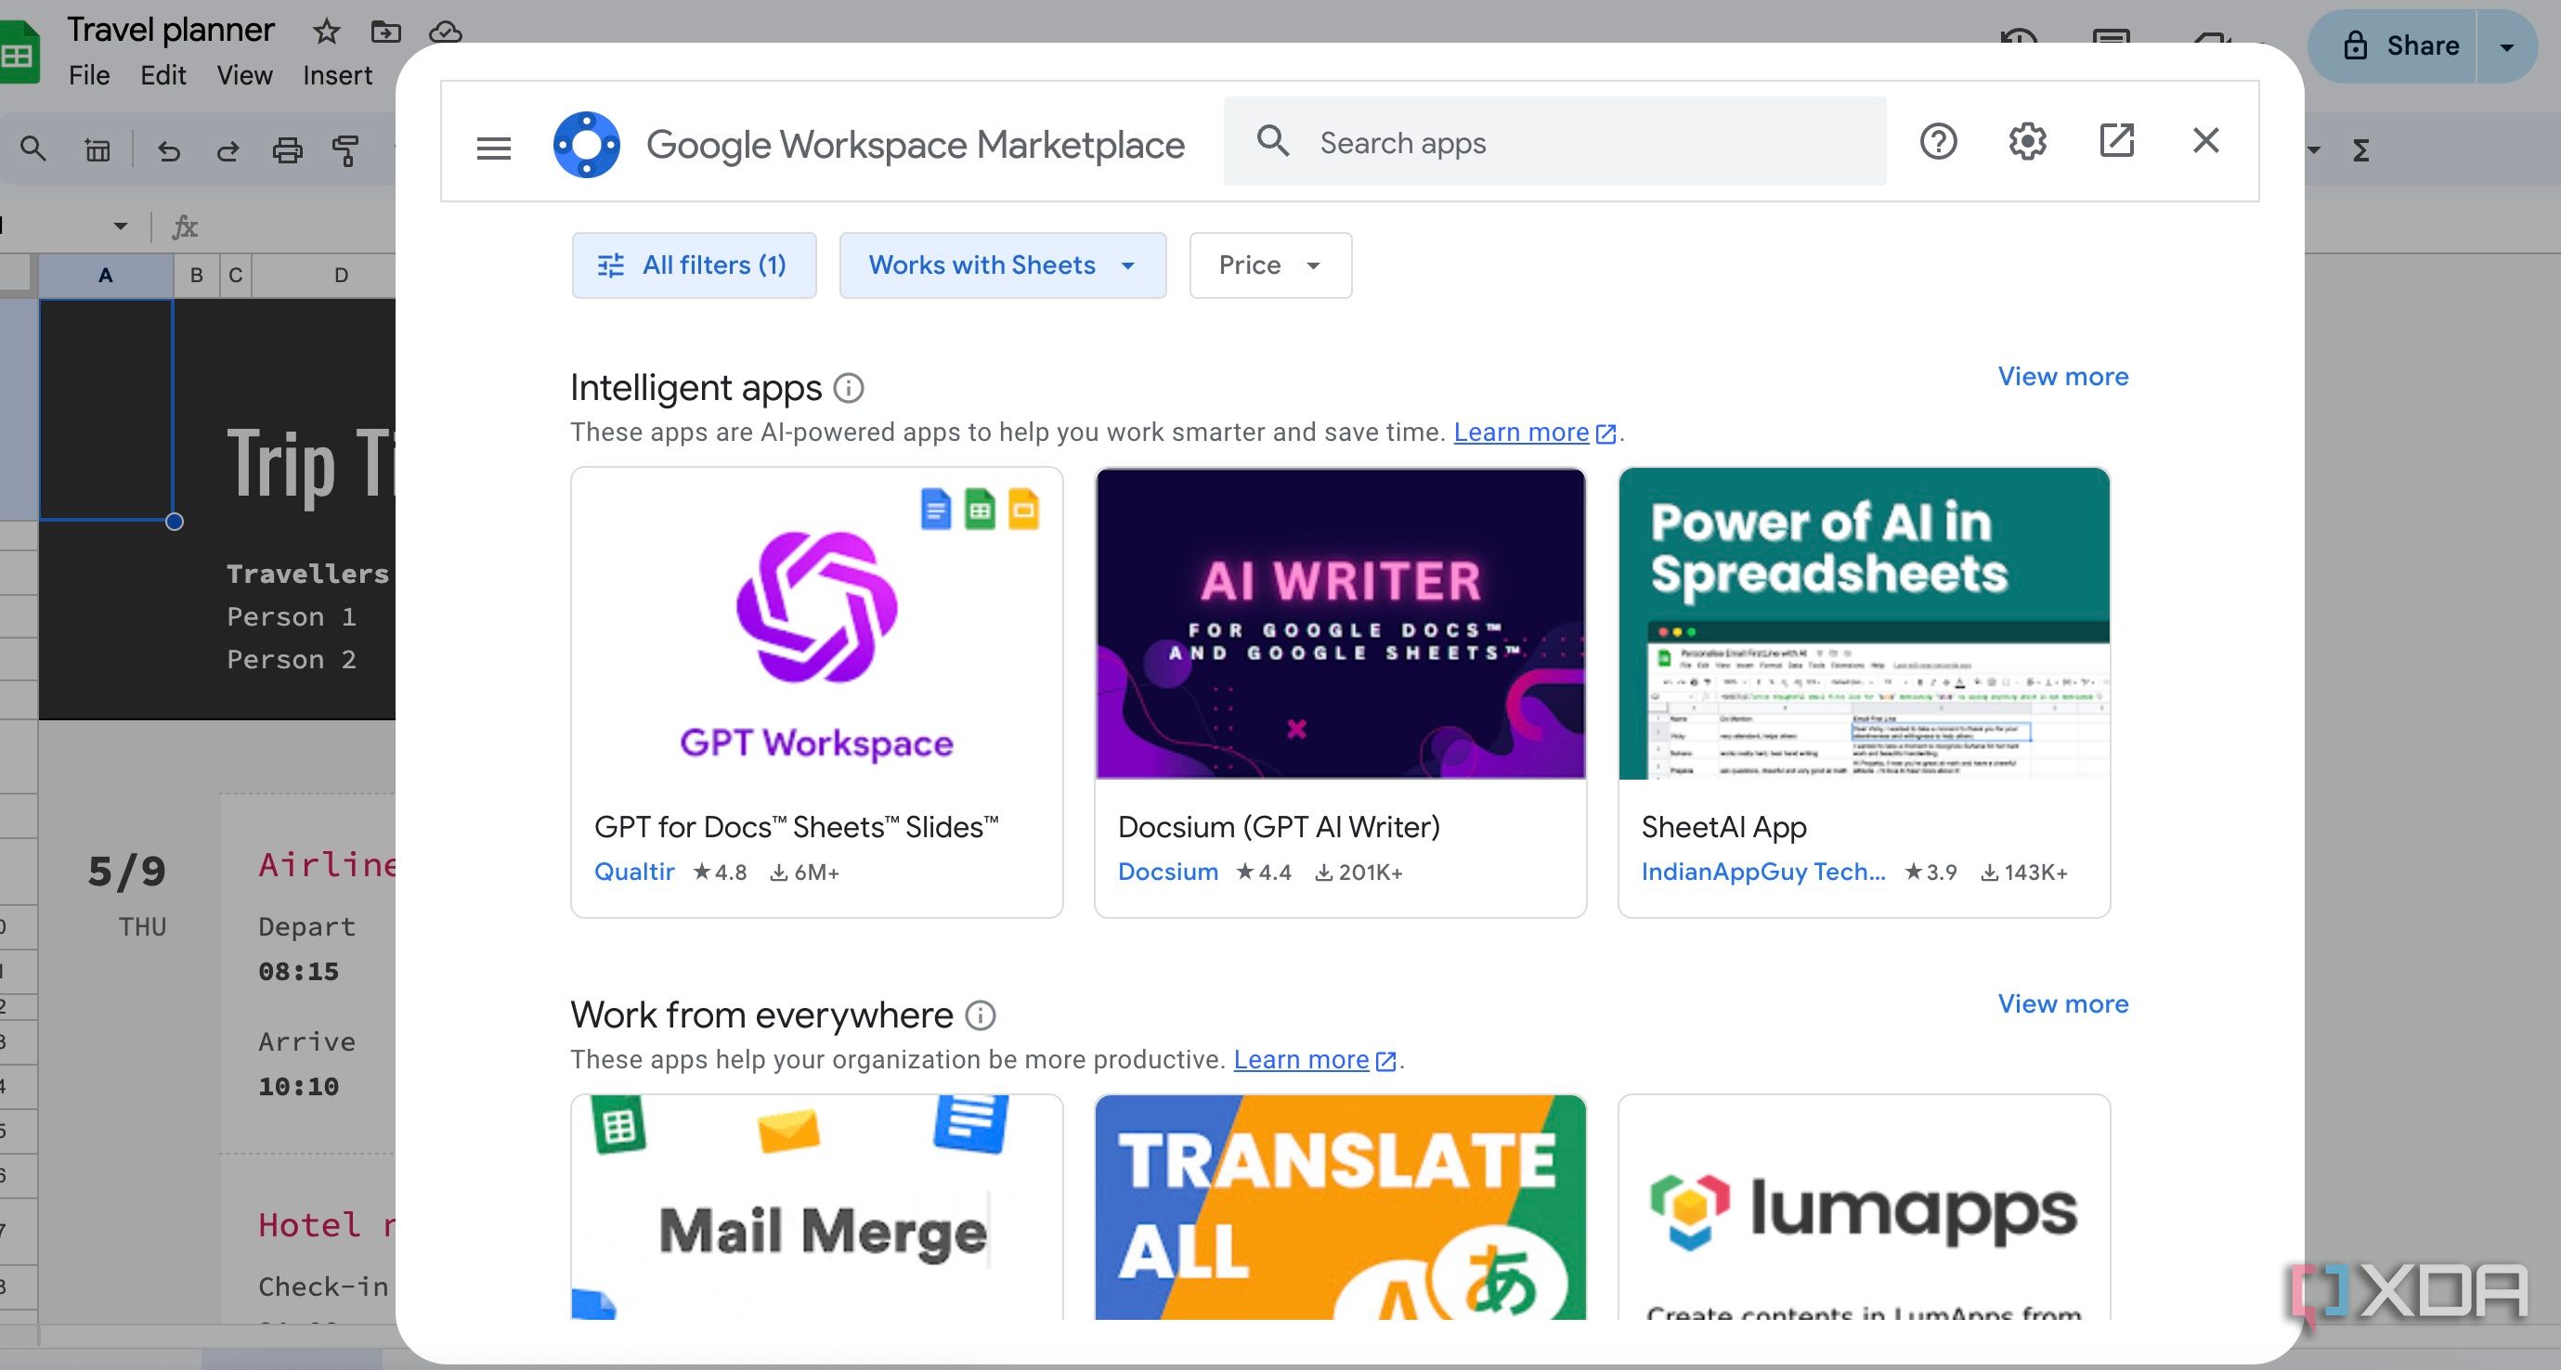The width and height of the screenshot is (2561, 1370).
Task: Click the SheetAI App title
Action: pyautogui.click(x=1724, y=827)
